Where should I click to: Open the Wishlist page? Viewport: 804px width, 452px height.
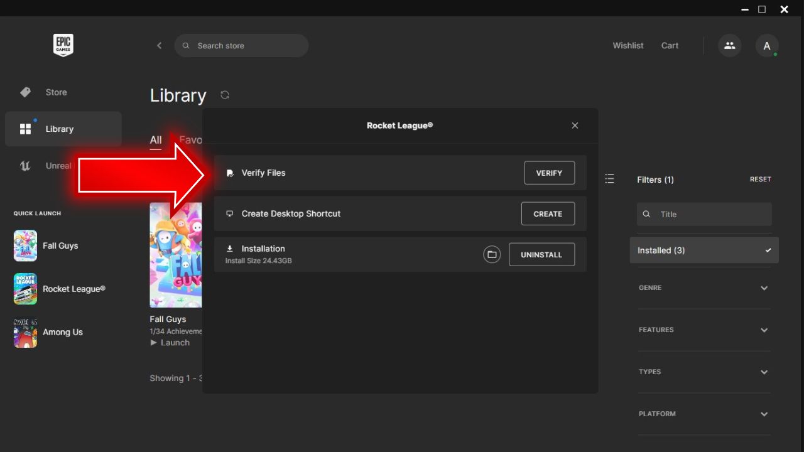(x=628, y=45)
